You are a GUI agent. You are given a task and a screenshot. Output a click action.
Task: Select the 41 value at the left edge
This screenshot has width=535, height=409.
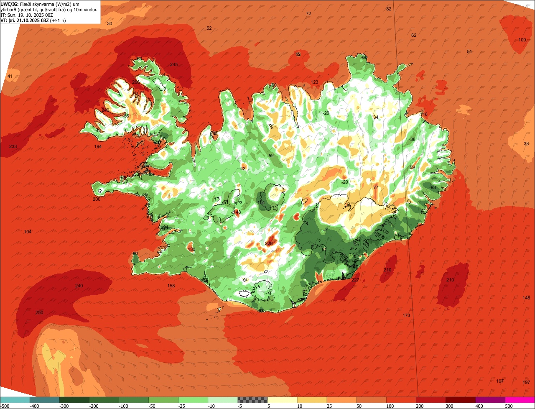click(10, 76)
